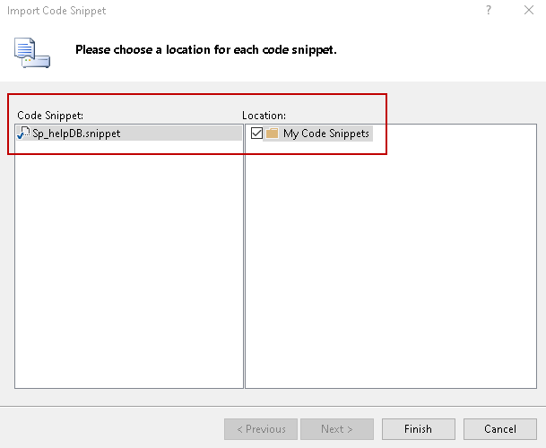The width and height of the screenshot is (546, 448).
Task: Click the folder icon beside My Code Snippets
Action: pyautogui.click(x=273, y=134)
